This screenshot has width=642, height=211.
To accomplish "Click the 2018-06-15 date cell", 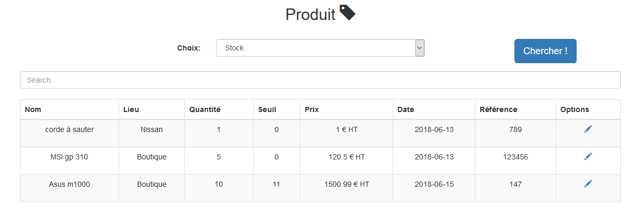I will pos(434,184).
